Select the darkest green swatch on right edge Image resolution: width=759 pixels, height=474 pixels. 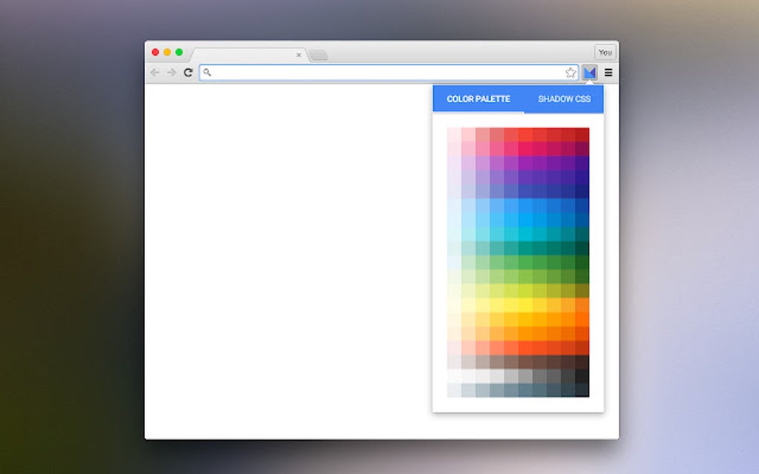(582, 262)
